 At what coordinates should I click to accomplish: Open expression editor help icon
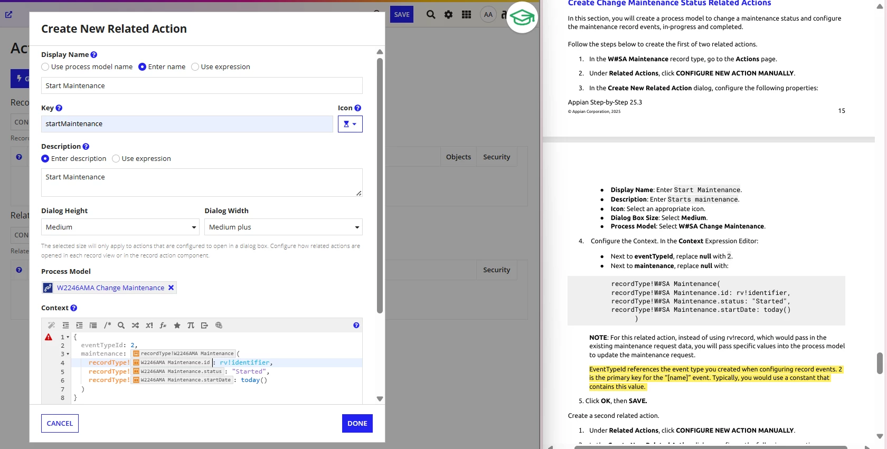(x=356, y=326)
